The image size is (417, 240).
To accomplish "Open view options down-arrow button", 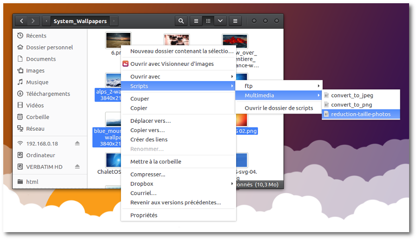I will coord(220,21).
